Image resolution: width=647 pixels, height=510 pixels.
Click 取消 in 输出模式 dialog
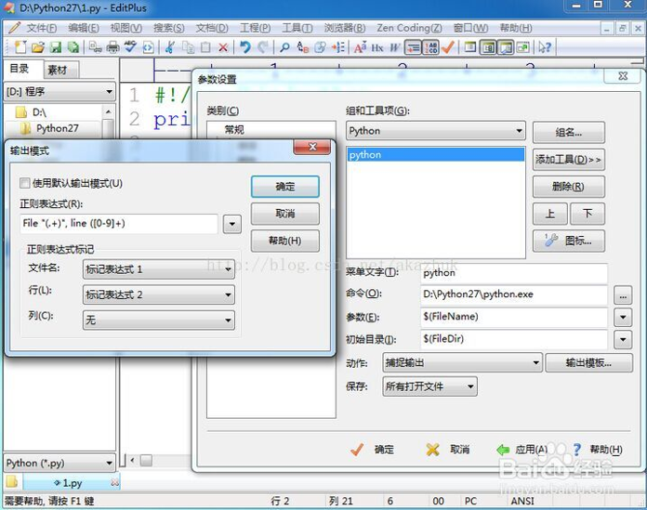[284, 214]
